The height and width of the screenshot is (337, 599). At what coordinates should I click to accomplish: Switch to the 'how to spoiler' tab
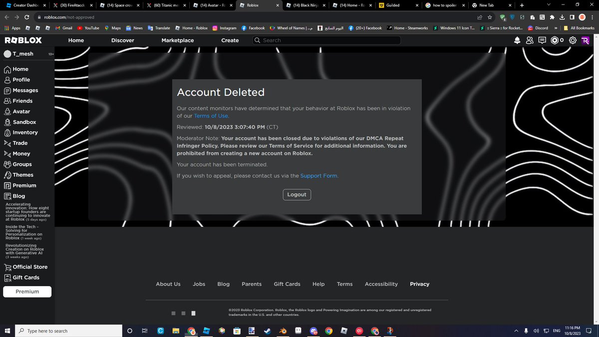(x=445, y=5)
